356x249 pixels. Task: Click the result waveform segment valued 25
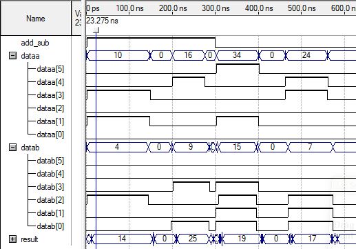(x=193, y=239)
